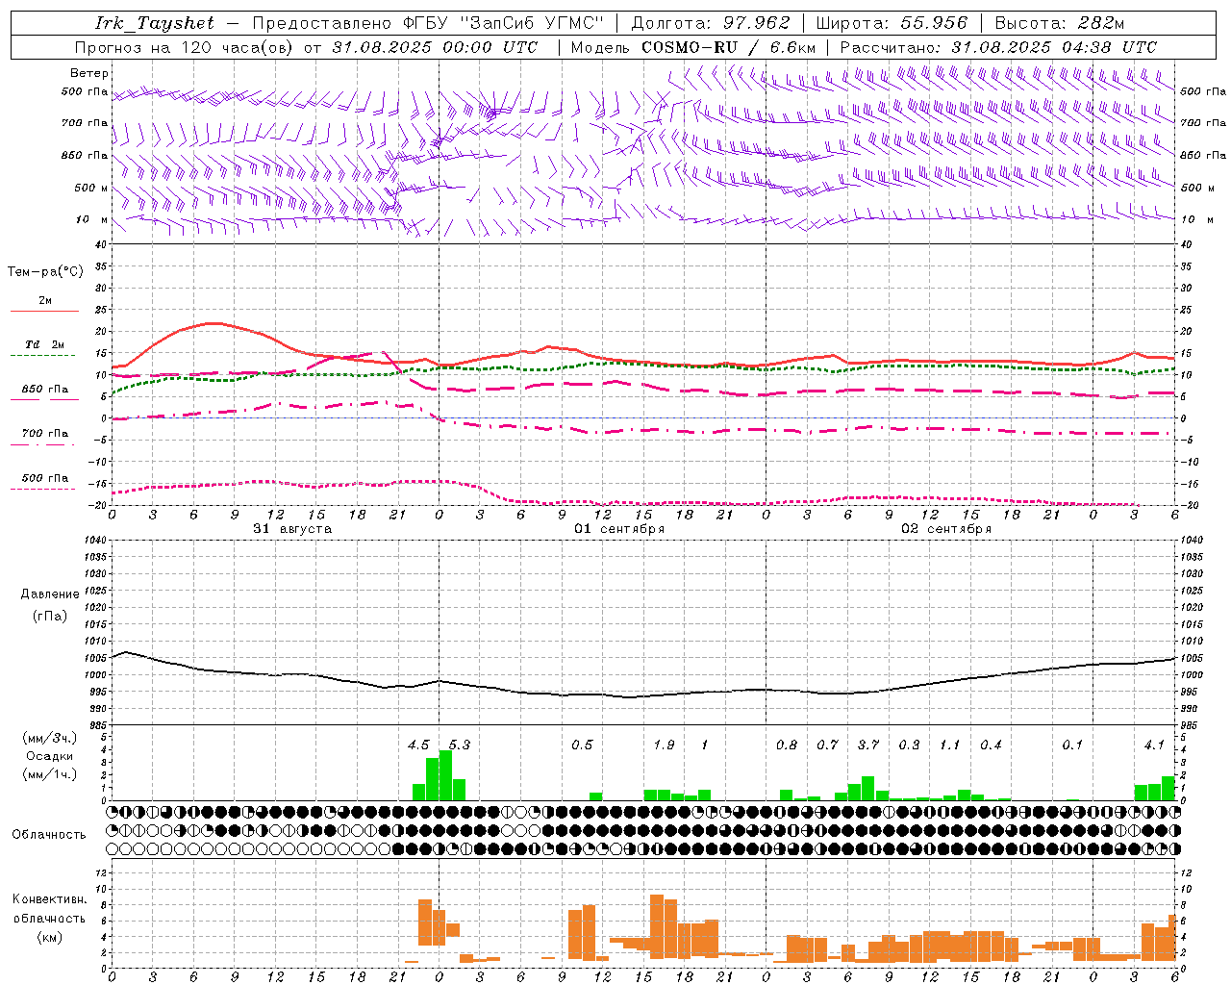Click the Облачность panel label
1231x985 pixels.
(49, 835)
